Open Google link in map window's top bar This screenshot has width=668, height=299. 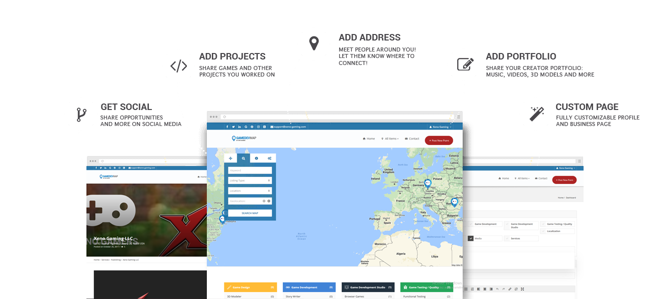coord(246,127)
